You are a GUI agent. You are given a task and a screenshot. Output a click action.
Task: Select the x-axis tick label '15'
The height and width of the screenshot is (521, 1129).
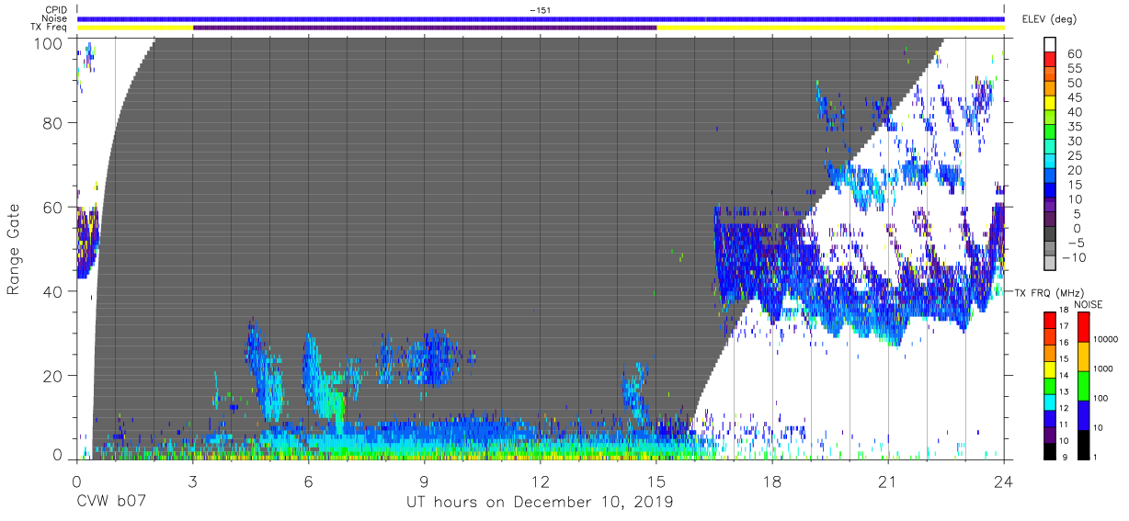(x=656, y=481)
